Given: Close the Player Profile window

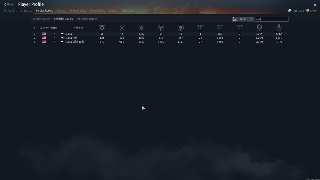Looking at the screenshot, I should (x=315, y=5).
